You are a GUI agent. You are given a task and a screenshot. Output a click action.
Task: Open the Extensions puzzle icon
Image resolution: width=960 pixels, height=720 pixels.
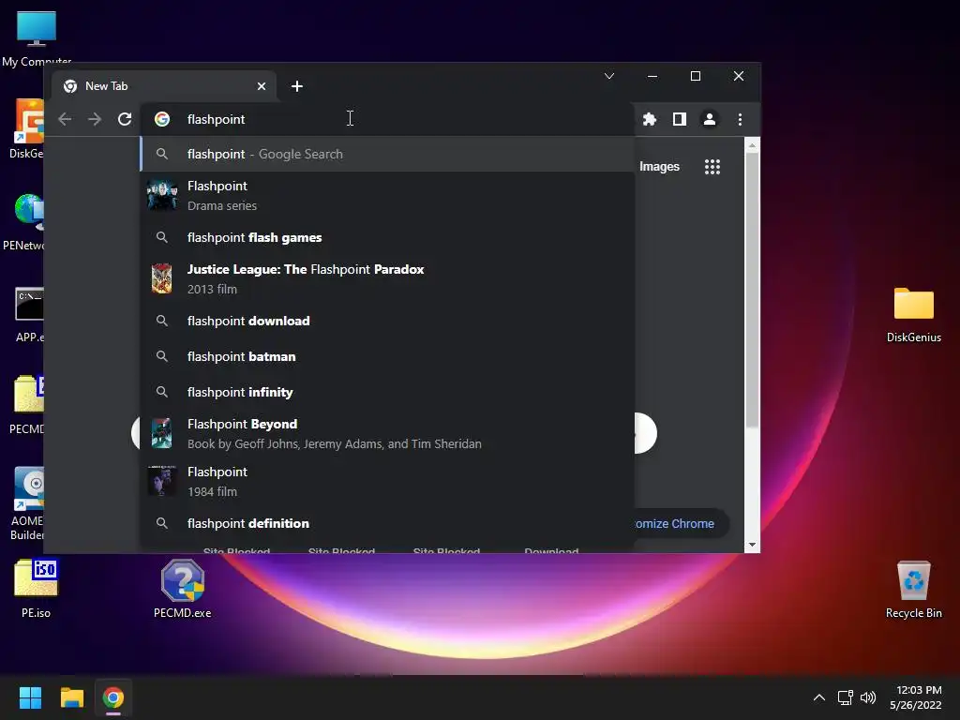650,119
